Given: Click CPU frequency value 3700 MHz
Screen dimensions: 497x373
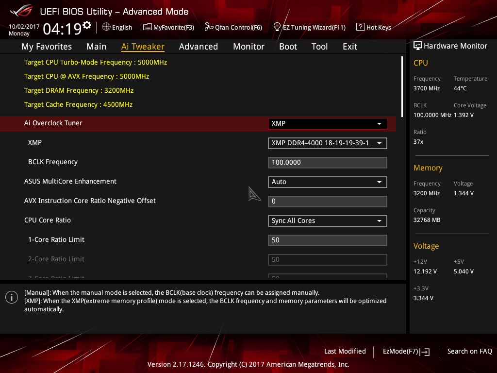Looking at the screenshot, I should [x=427, y=88].
